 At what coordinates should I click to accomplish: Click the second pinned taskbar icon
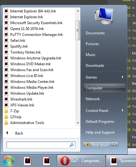(x=47, y=161)
